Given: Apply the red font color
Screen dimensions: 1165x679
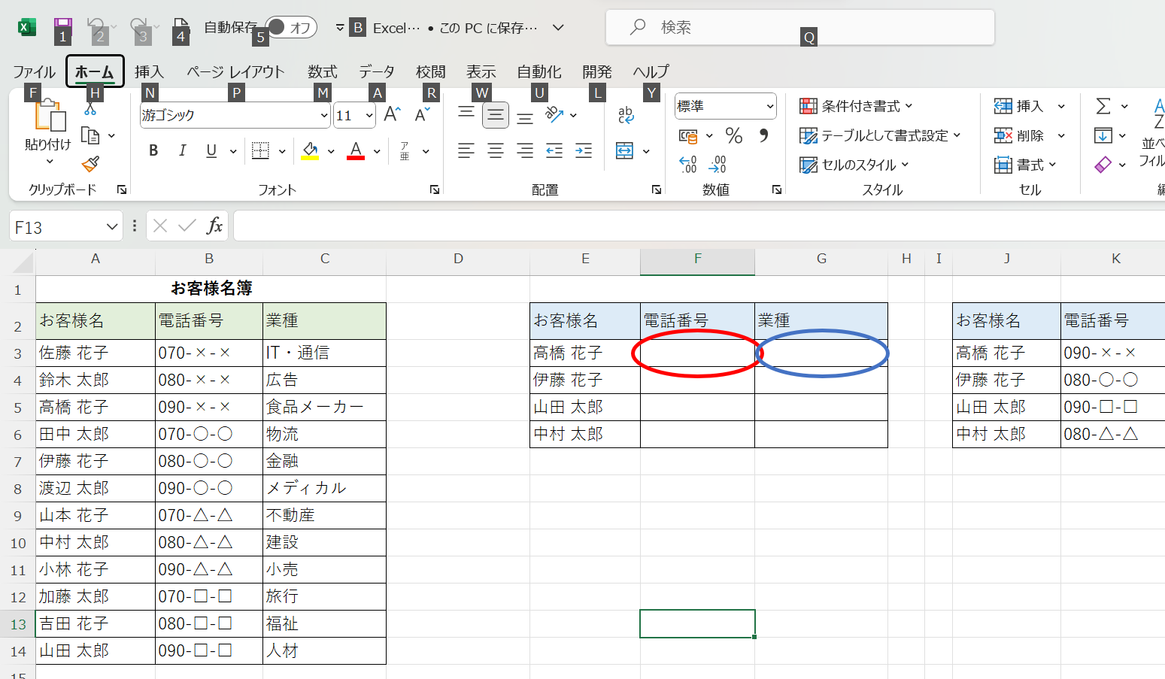Looking at the screenshot, I should tap(356, 151).
